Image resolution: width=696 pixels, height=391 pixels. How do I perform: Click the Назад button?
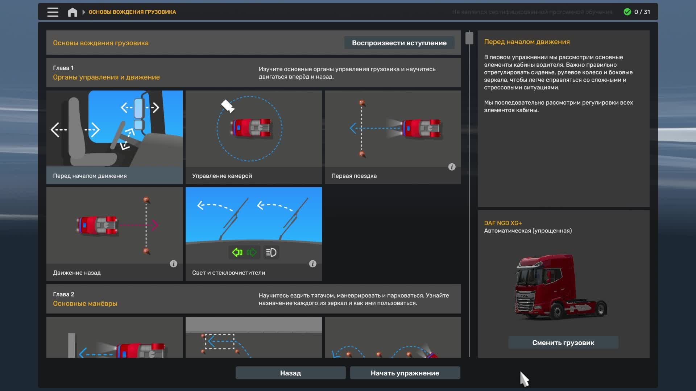(290, 373)
